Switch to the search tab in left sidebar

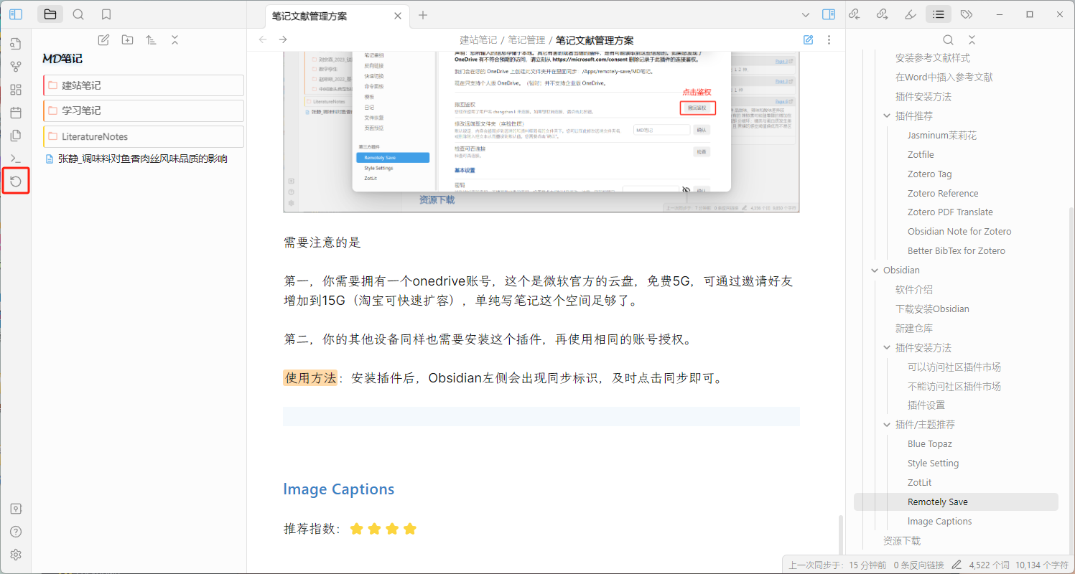(78, 14)
